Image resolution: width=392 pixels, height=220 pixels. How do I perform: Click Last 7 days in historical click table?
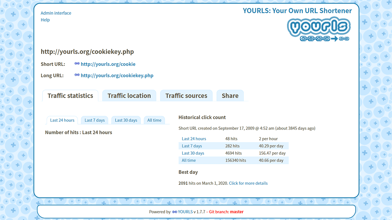tap(192, 146)
